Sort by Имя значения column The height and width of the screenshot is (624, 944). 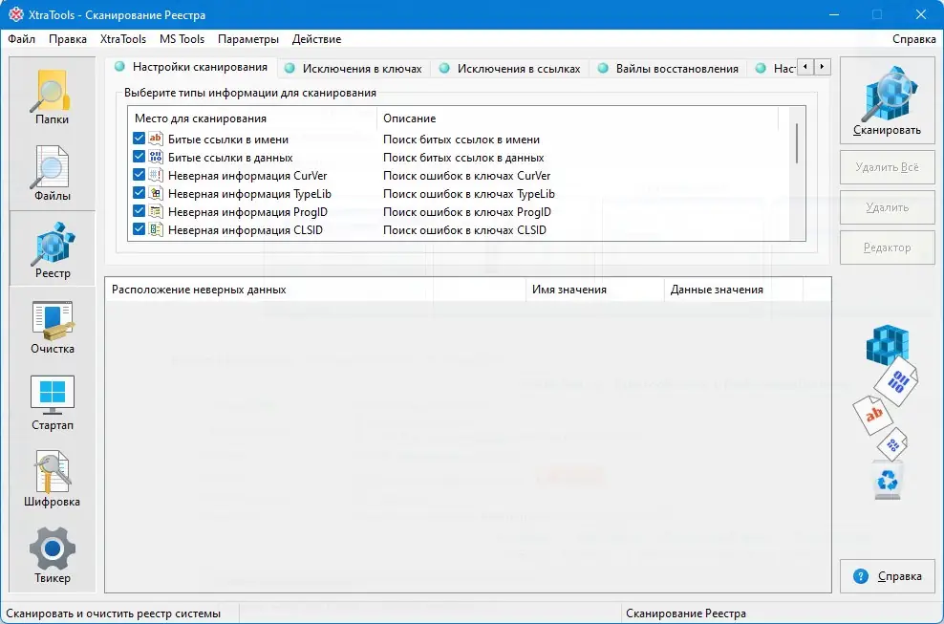[595, 290]
